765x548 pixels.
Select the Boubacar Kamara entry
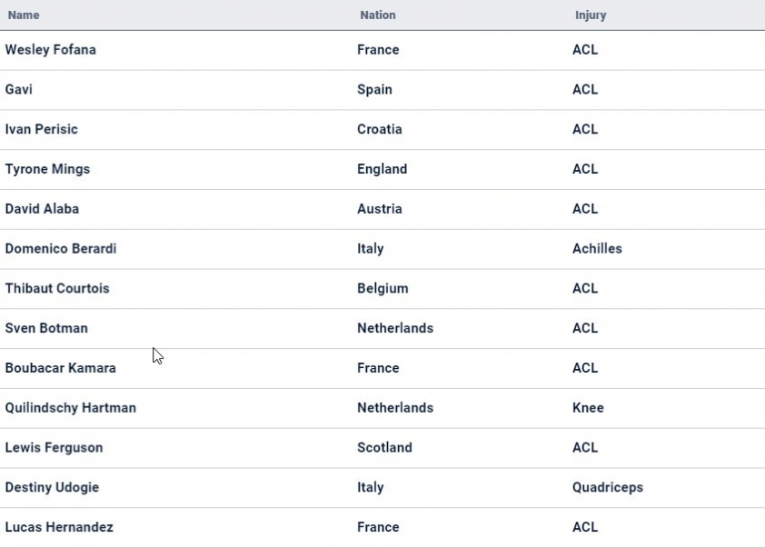(61, 368)
